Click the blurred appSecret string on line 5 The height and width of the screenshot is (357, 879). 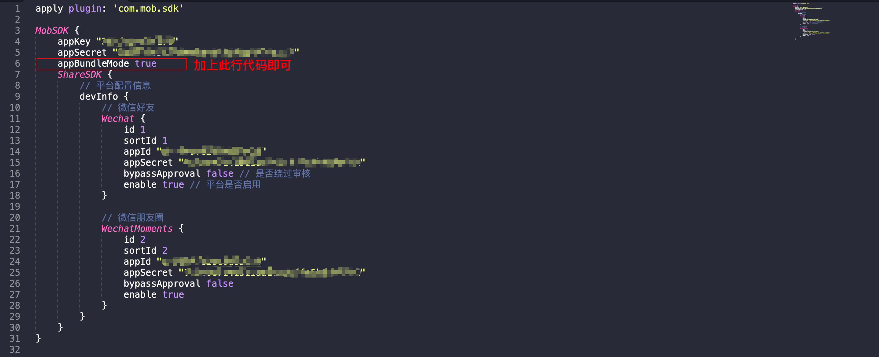pos(206,52)
